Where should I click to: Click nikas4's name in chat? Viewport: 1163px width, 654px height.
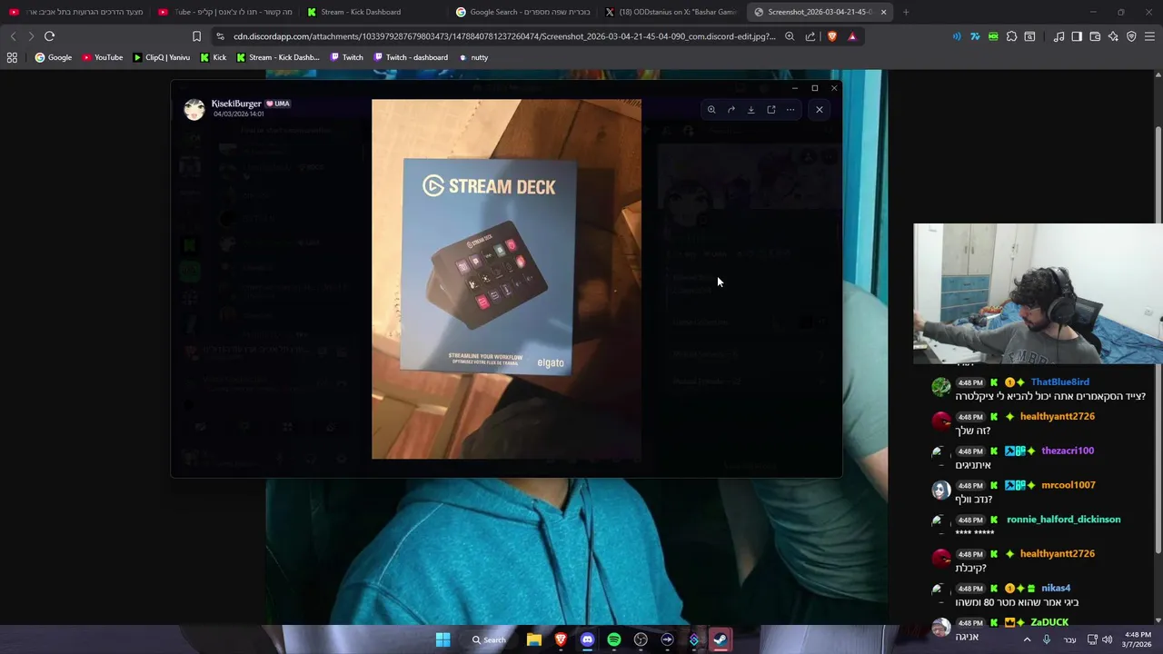coord(1056,589)
